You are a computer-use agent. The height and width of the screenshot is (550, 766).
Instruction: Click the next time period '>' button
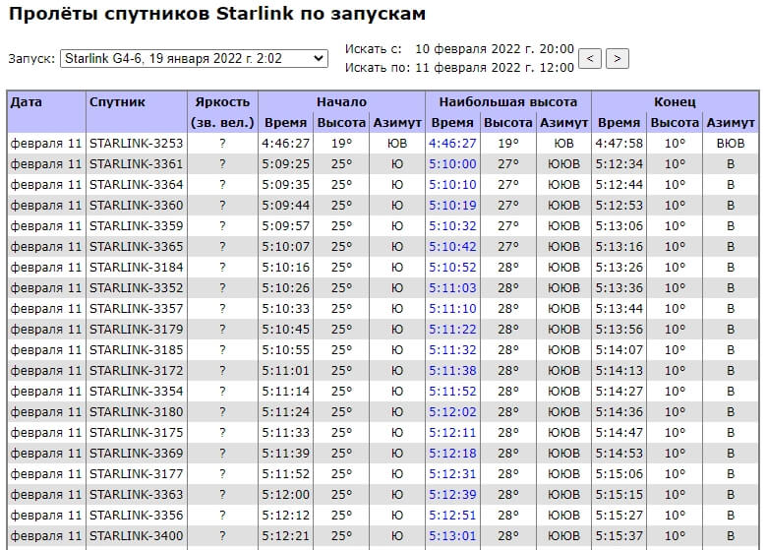tap(617, 58)
